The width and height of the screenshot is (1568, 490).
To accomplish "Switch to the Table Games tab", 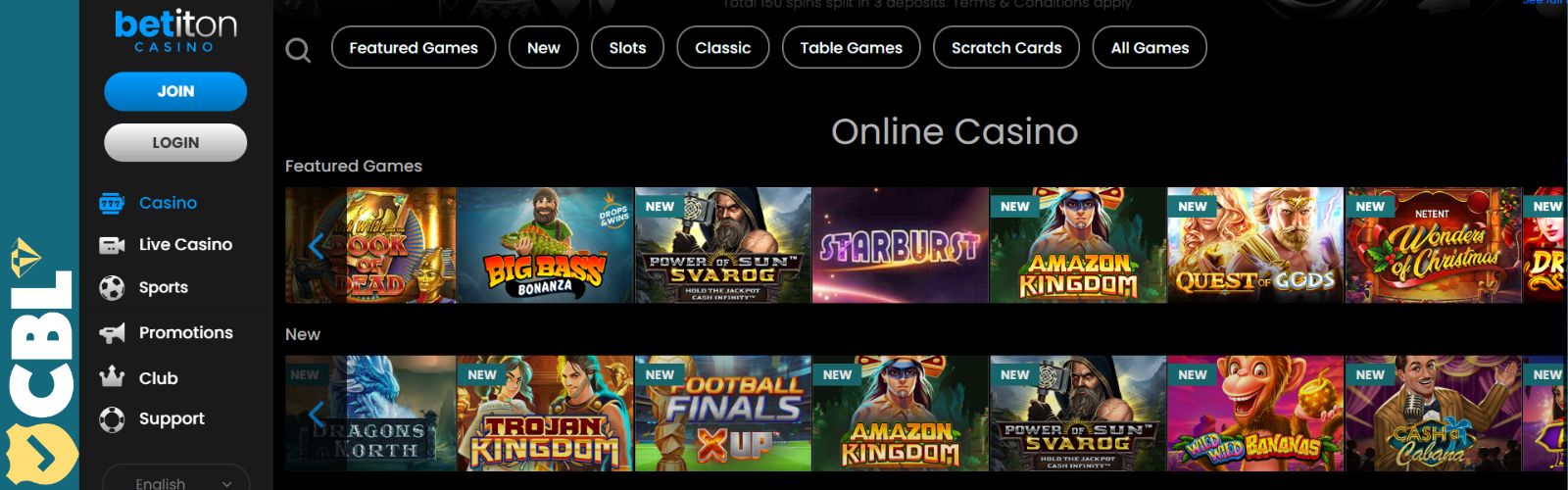I will point(851,47).
